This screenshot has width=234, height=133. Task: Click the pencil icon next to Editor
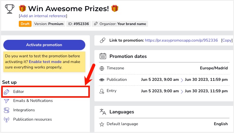(x=7, y=92)
